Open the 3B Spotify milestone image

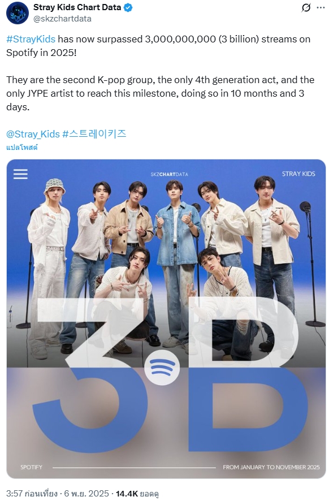tap(166, 318)
